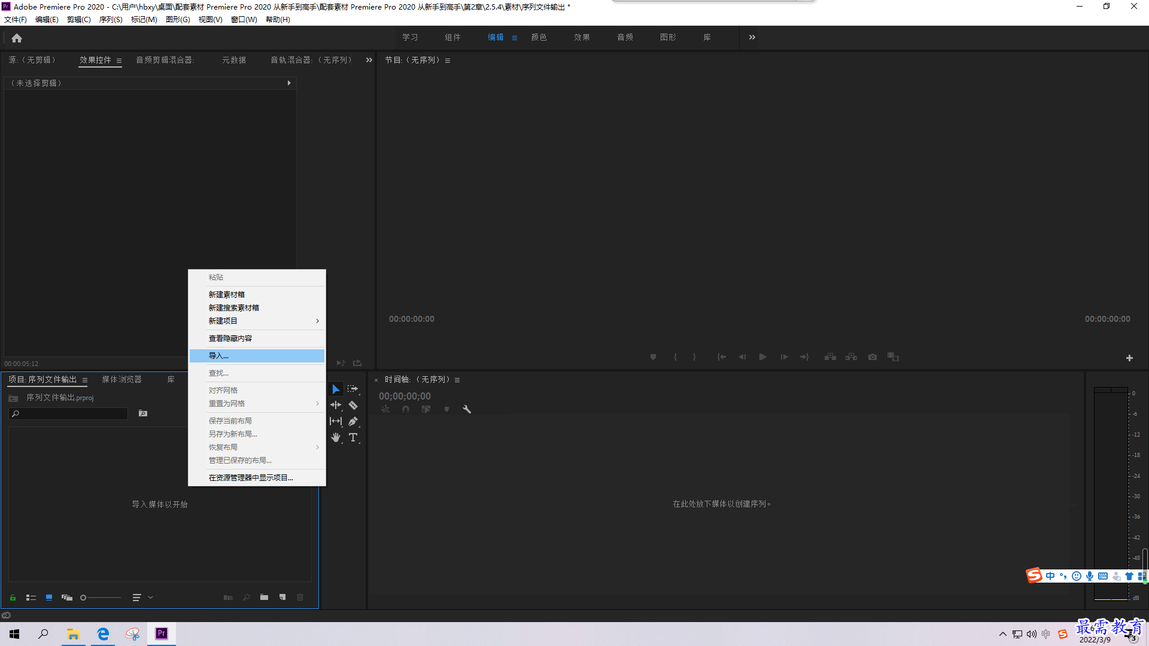Screen dimensions: 1149x646
Task: Click the Home icon
Action: (x=17, y=38)
